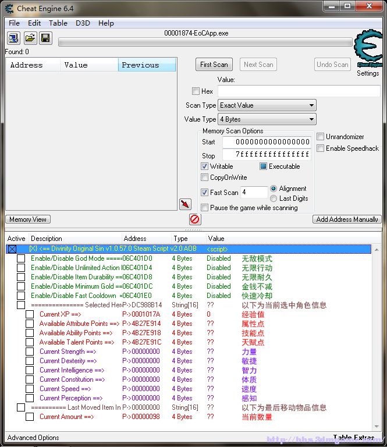Screen dimensions: 387x447
Task: Select the Current Intelligence row
Action: 188,370
